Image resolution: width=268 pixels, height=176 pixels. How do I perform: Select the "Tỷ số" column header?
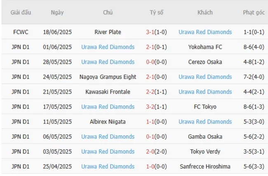click(156, 12)
